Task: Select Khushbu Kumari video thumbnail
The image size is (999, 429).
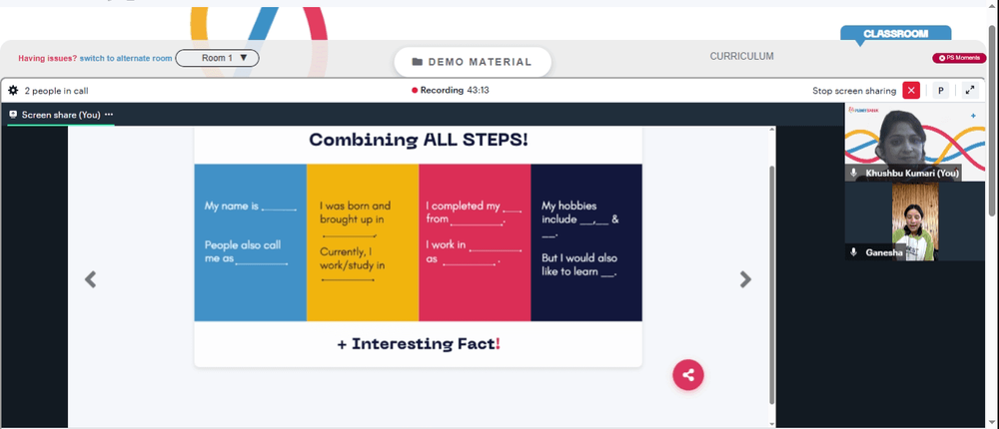Action: [915, 142]
